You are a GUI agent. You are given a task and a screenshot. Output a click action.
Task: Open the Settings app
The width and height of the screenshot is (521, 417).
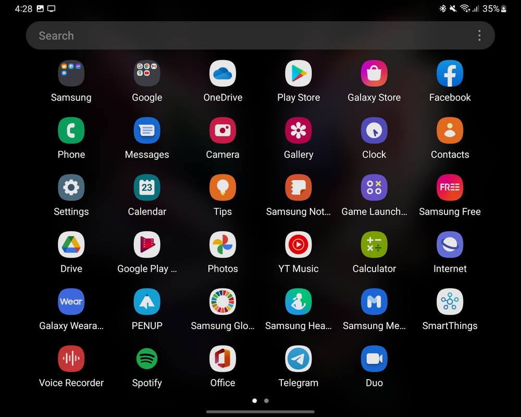tap(71, 187)
